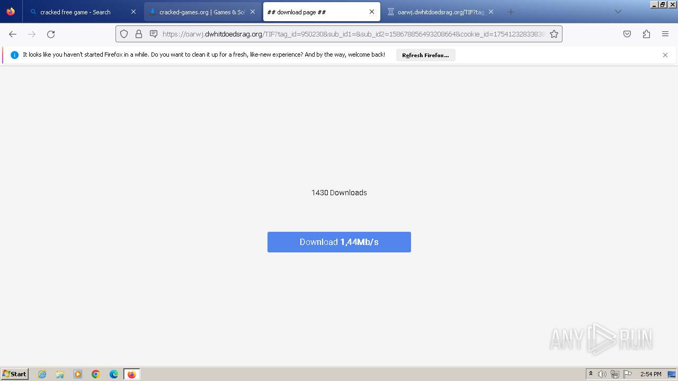Open the Windows Start menu
Image resolution: width=678 pixels, height=381 pixels.
(x=14, y=374)
